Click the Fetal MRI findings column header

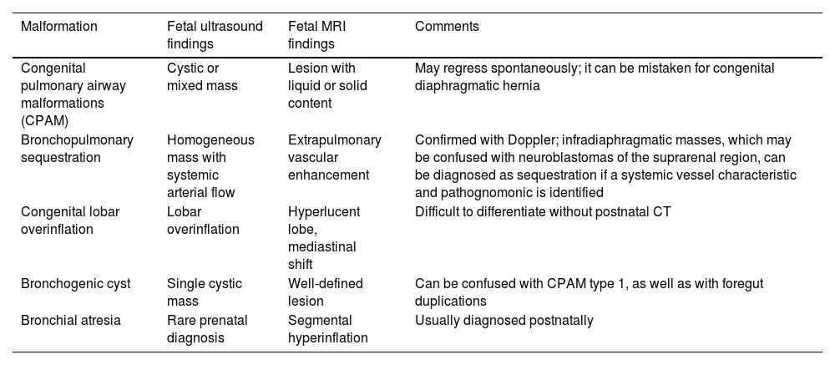click(x=317, y=34)
